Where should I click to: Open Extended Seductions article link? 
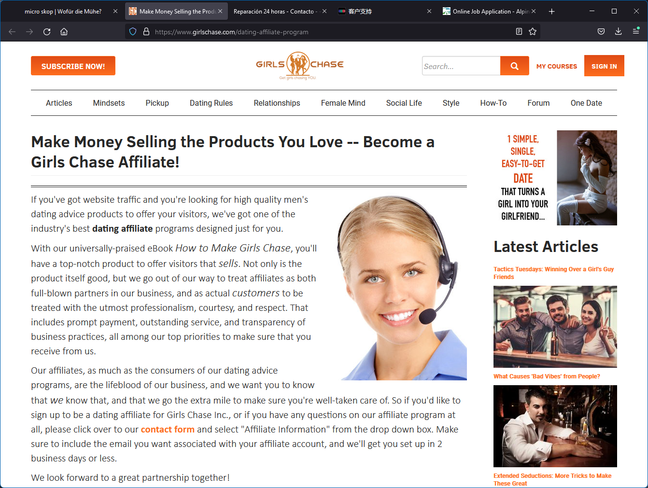pyautogui.click(x=552, y=479)
